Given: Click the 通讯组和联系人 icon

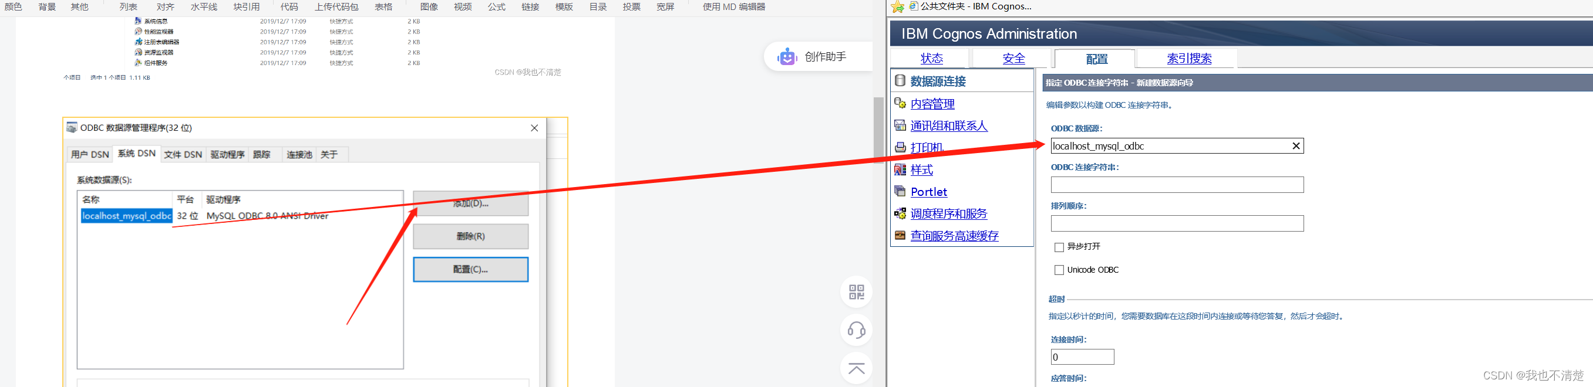Looking at the screenshot, I should [900, 125].
